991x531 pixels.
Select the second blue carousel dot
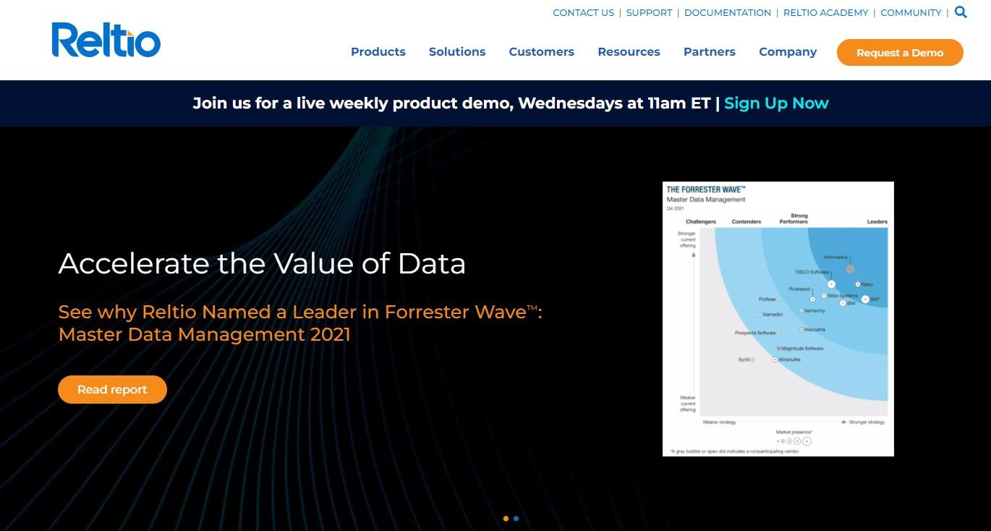[x=516, y=518]
